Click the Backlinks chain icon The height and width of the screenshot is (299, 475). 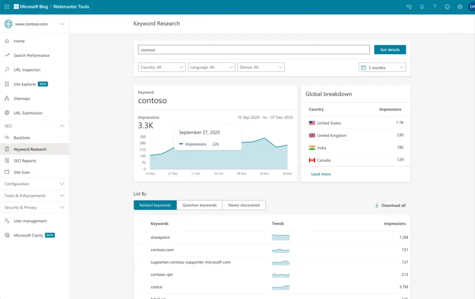tap(7, 137)
